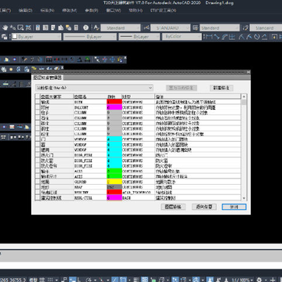Select the Diameter dimension tool

pos(257,37)
